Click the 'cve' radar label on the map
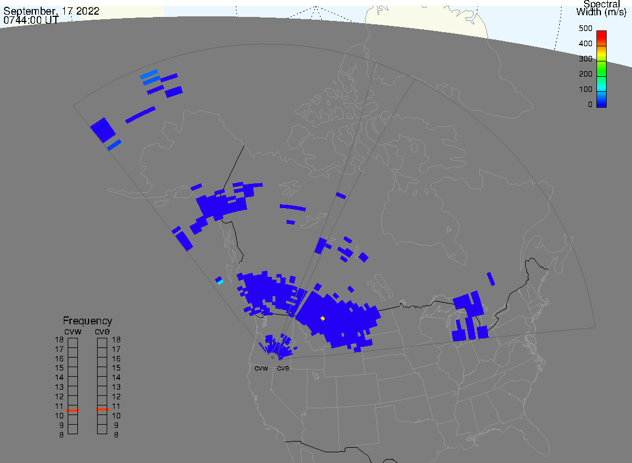Image resolution: width=632 pixels, height=463 pixels. [x=283, y=368]
